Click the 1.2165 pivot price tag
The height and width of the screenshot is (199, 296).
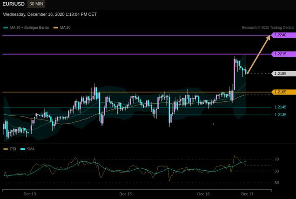283,92
